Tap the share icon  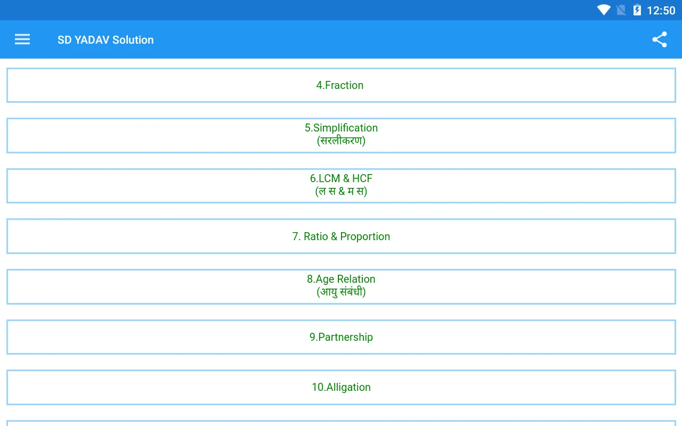(660, 39)
